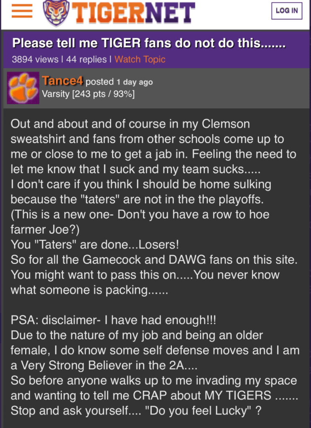Open the Tance4 user profile name
The image size is (311, 428).
tap(62, 81)
